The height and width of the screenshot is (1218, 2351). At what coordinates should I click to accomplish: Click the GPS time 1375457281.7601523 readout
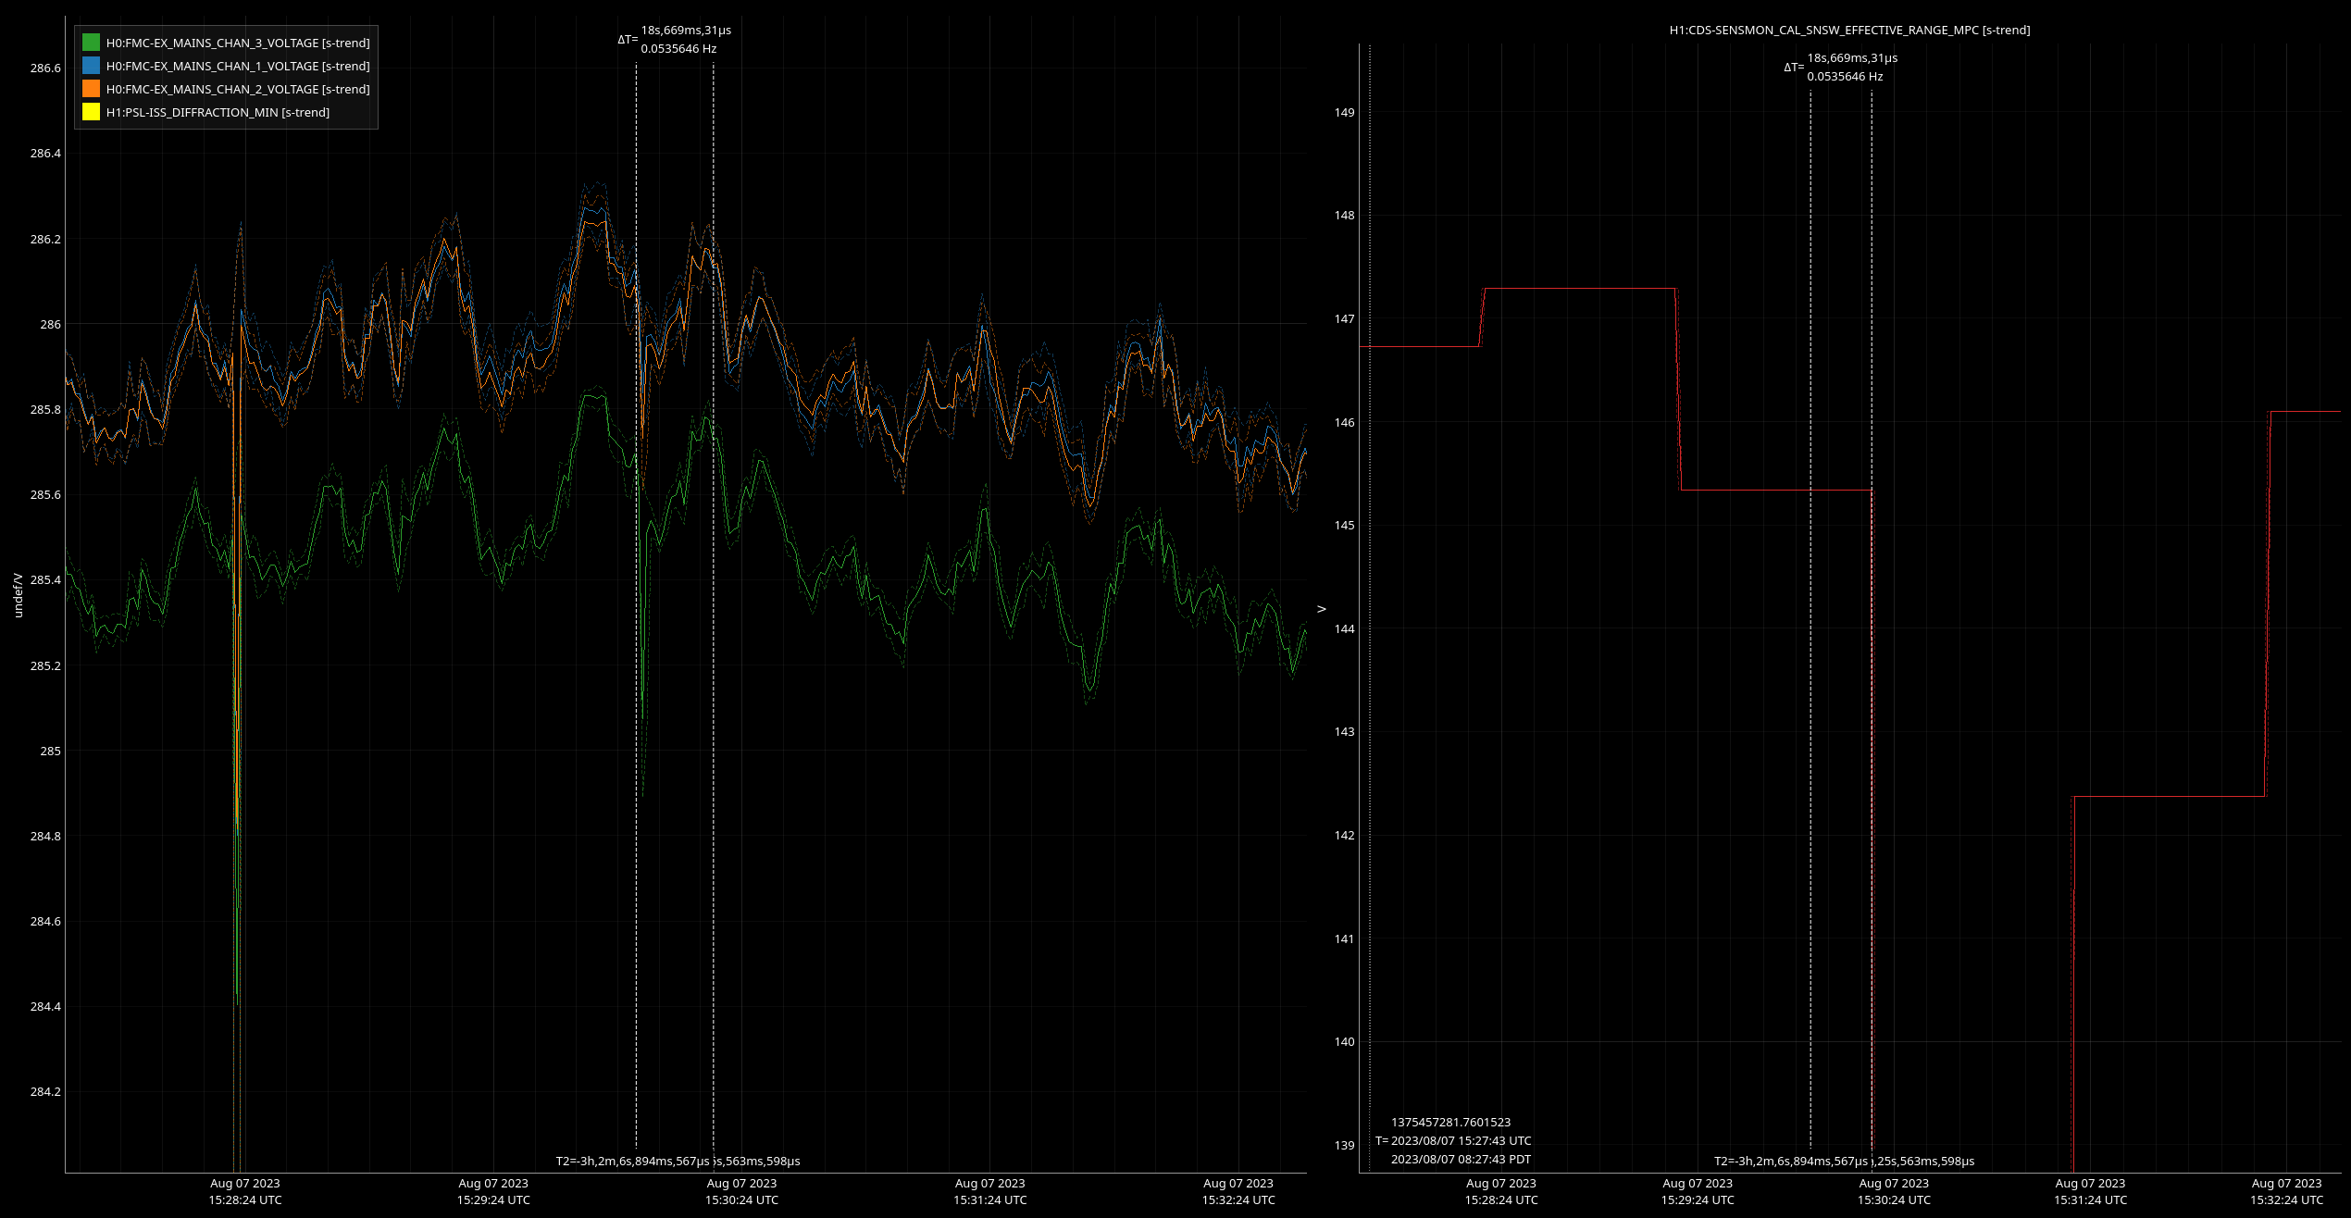pos(1450,1122)
